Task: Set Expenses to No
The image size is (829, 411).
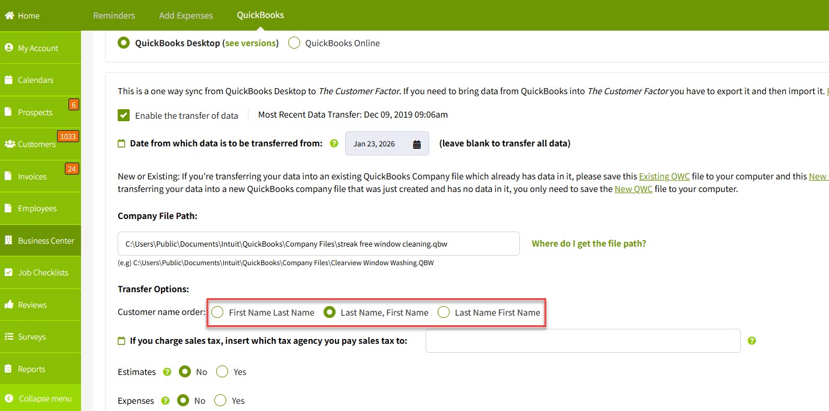Action: (183, 401)
